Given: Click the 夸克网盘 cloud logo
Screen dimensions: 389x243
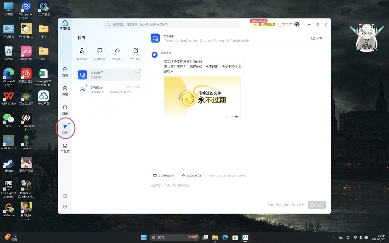Looking at the screenshot, I should tap(65, 25).
